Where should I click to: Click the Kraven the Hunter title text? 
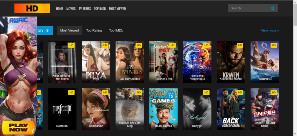pos(231,79)
